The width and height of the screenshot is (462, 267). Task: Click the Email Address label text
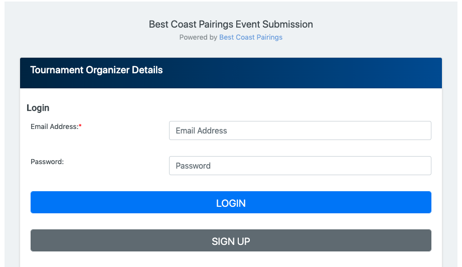click(x=55, y=126)
